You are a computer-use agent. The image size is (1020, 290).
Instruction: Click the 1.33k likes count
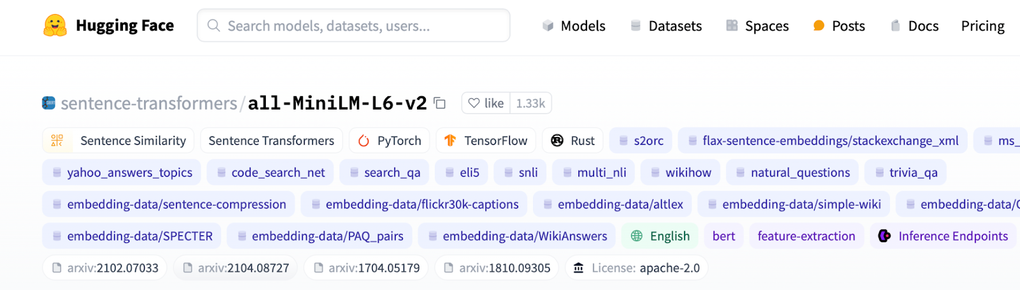click(x=530, y=103)
